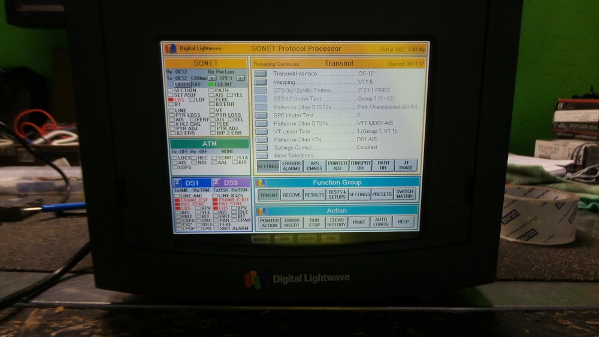Open the VT Under Test selector button
Screen dimensions: 599x337
tap(262, 132)
